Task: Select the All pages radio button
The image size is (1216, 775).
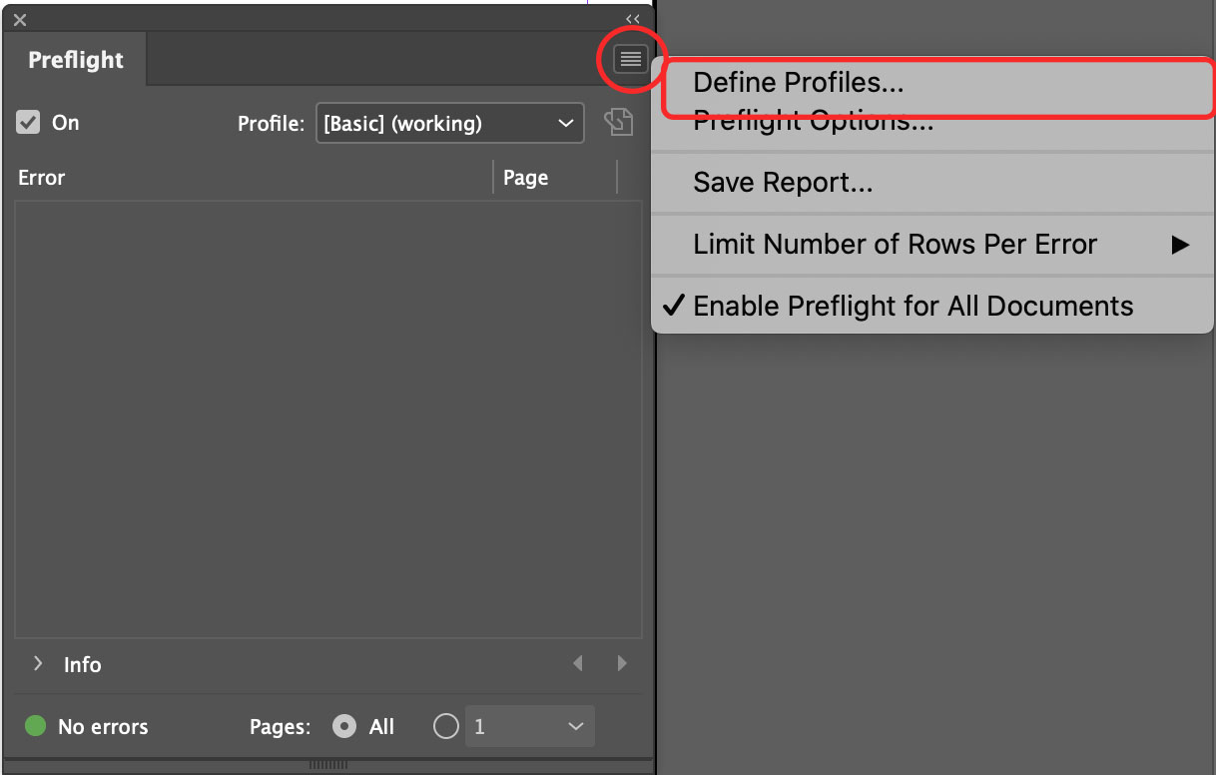Action: click(344, 727)
